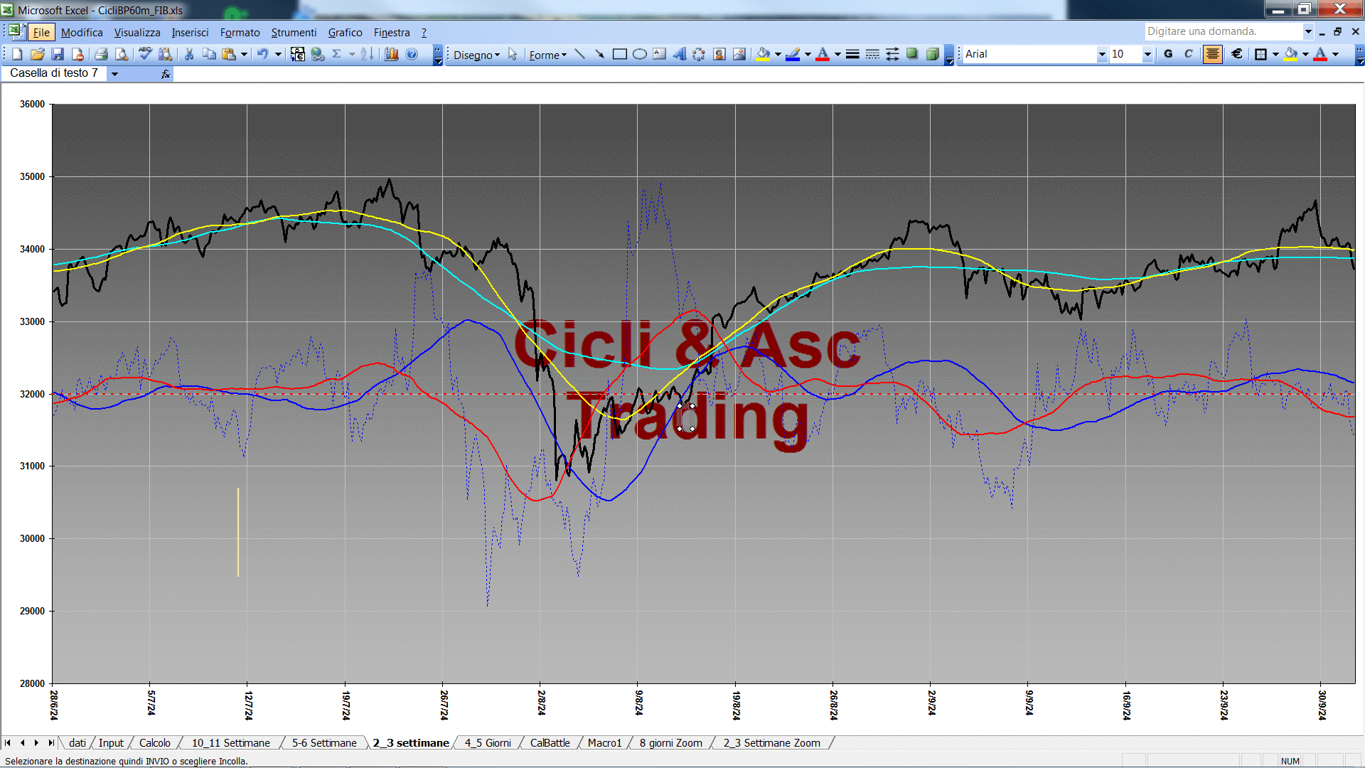Open a file with the folder icon
1365x768 pixels.
coord(38,54)
